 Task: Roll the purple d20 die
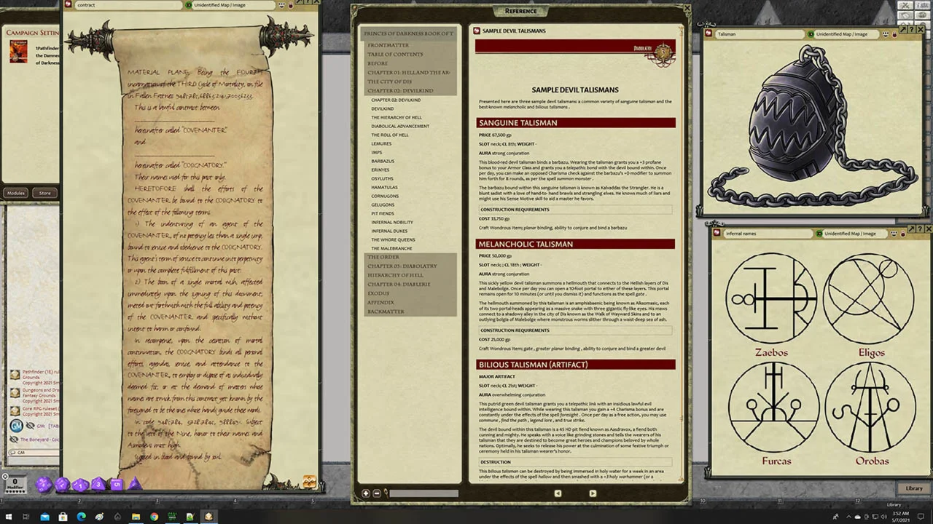click(x=44, y=485)
